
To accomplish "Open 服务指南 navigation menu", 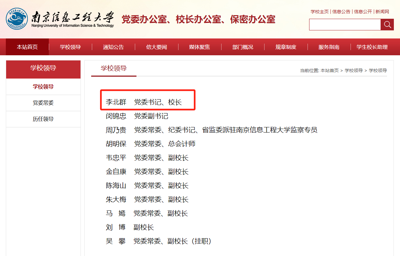I will point(329,47).
